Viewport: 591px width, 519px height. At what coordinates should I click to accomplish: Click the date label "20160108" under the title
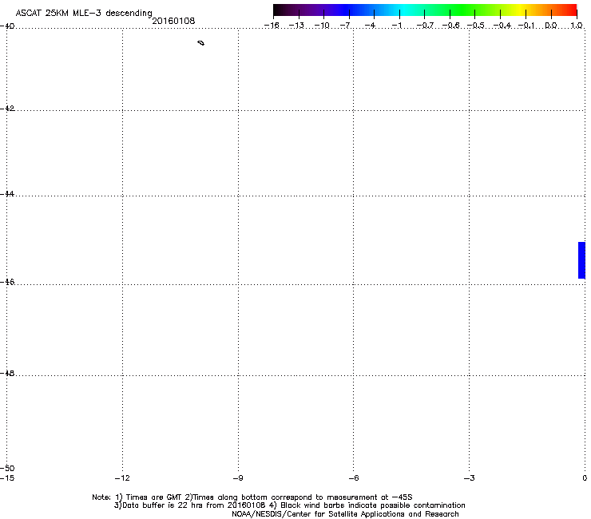pyautogui.click(x=173, y=21)
